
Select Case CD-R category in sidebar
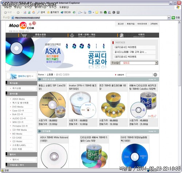tap(18, 111)
